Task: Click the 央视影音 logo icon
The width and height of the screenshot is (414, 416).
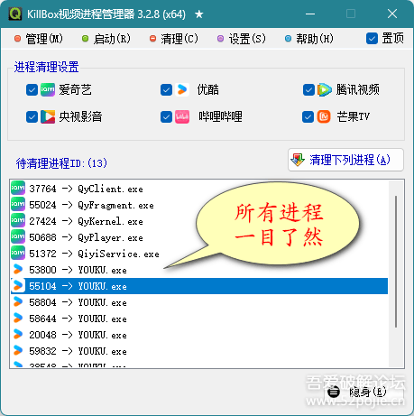Action: (x=48, y=116)
